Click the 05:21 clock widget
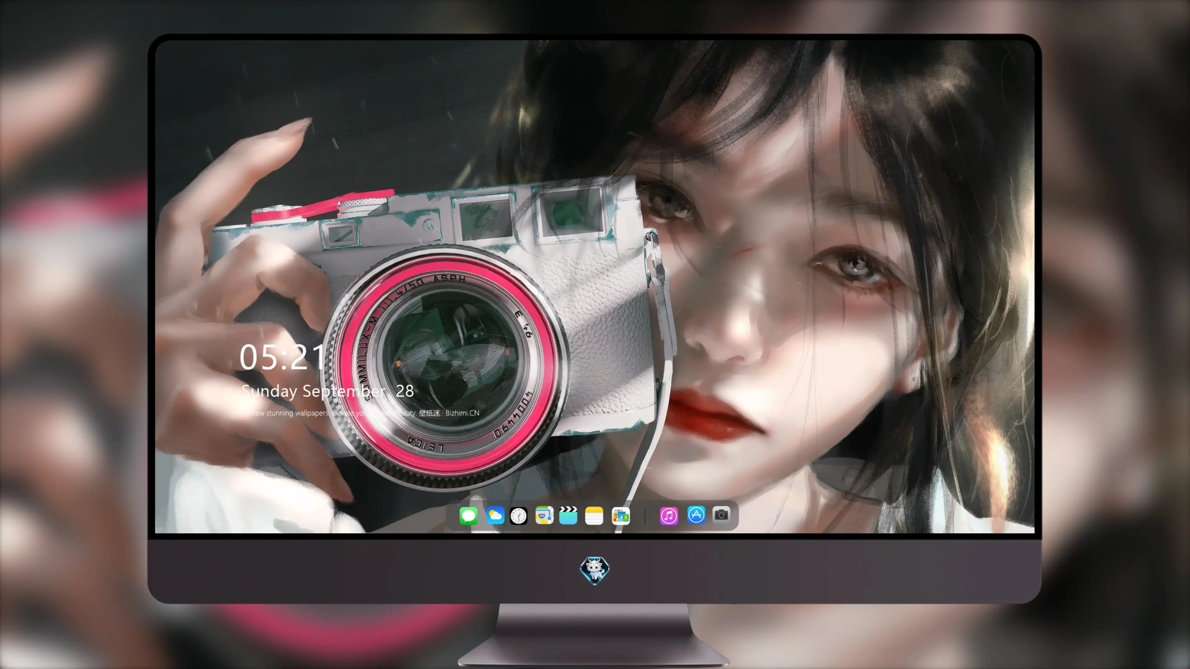The height and width of the screenshot is (669, 1190). 282,357
